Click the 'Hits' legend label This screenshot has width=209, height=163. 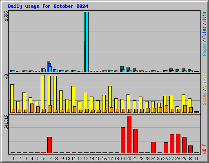point(205,17)
